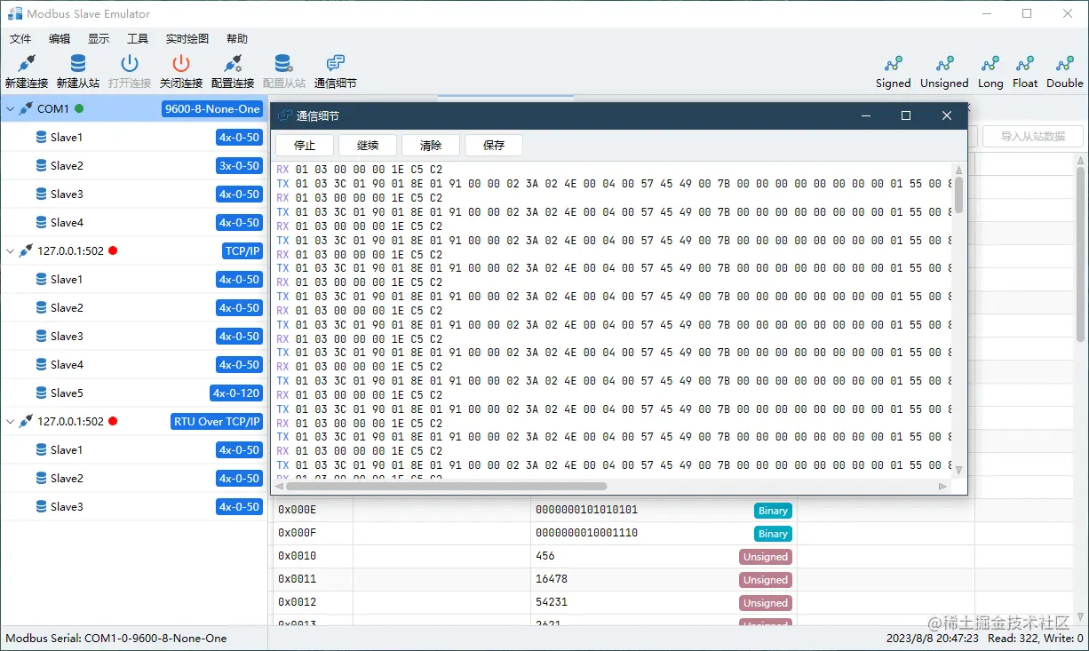The image size is (1089, 651).
Task: Click the 打开连接 power icon
Action: click(130, 63)
